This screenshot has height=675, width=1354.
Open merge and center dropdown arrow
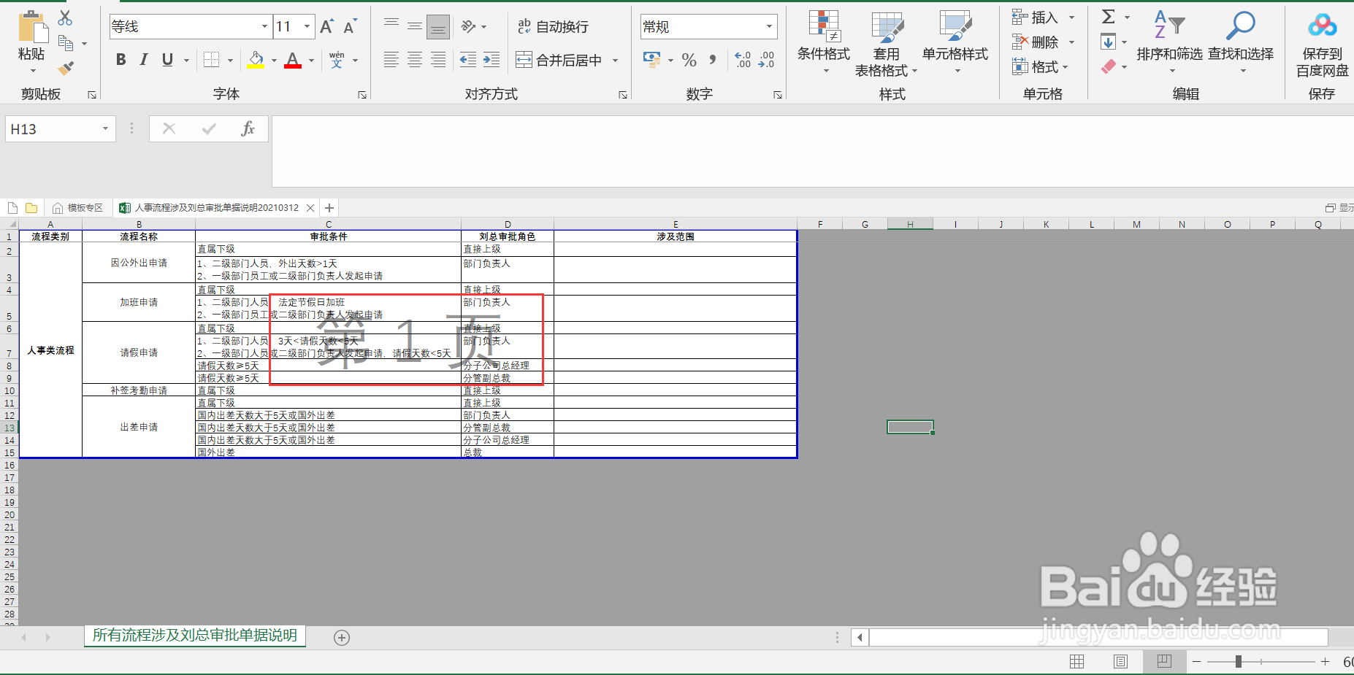615,61
